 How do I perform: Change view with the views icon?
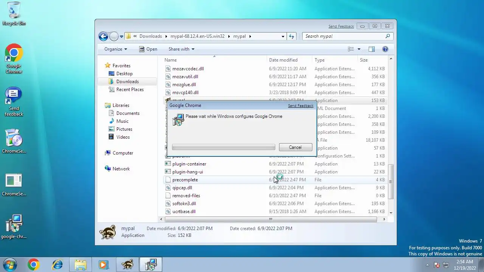(351, 49)
